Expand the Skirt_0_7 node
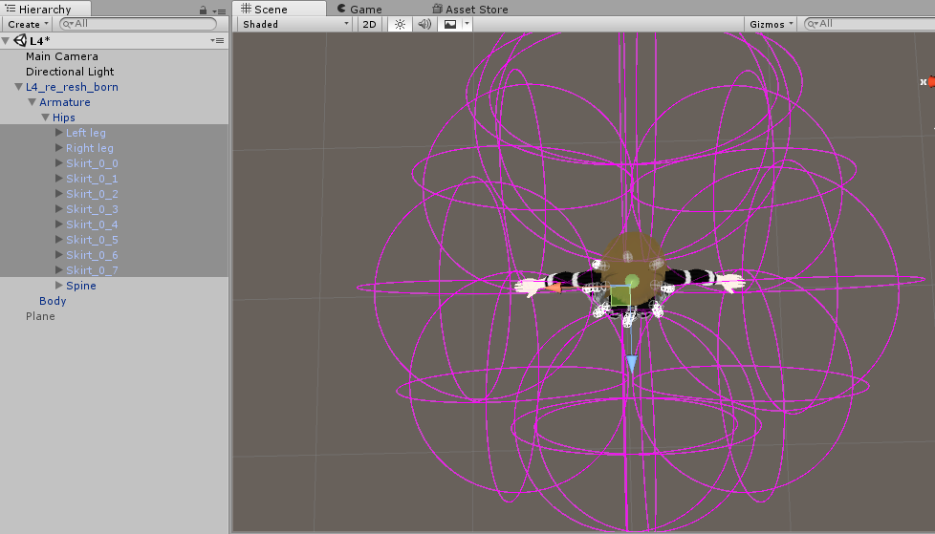935x534 pixels. coord(59,270)
